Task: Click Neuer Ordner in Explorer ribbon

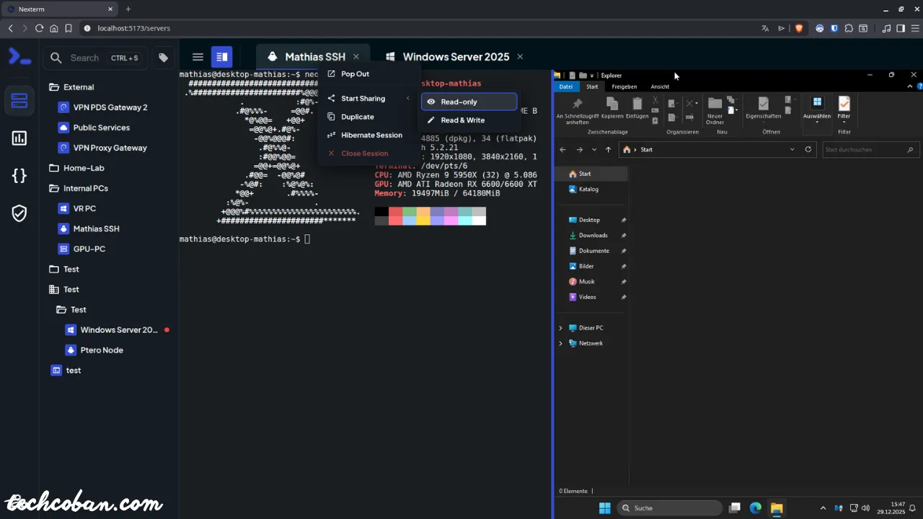Action: coord(715,110)
